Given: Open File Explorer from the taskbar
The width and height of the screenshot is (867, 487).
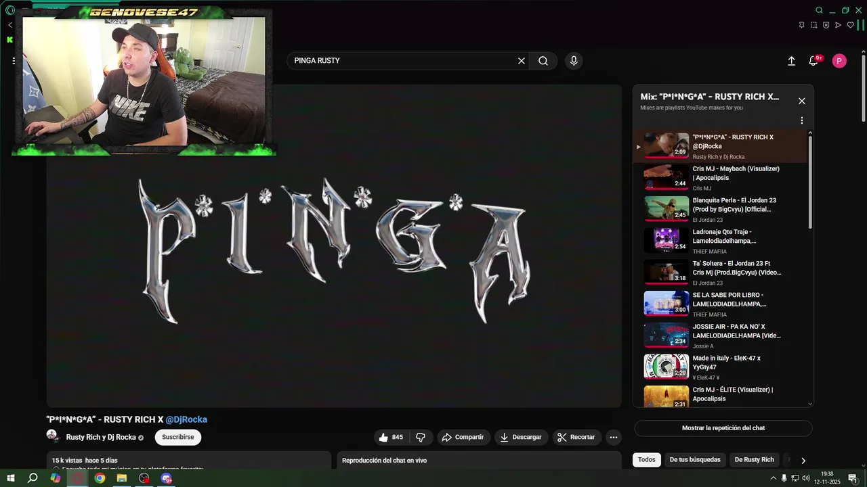Looking at the screenshot, I should point(122,478).
